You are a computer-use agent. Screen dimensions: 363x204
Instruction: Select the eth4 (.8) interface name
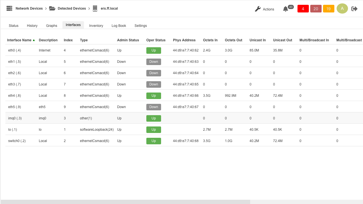[x=14, y=96]
